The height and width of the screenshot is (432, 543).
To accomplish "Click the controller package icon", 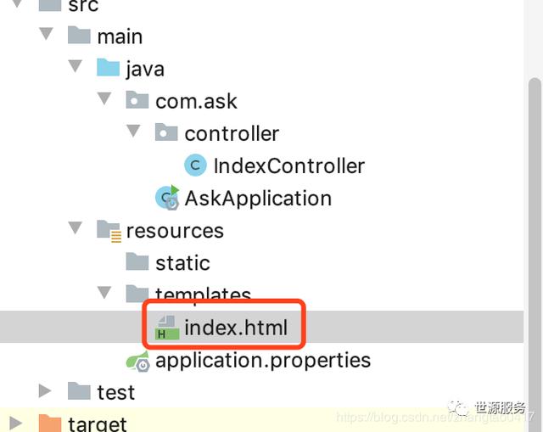I will coord(166,133).
